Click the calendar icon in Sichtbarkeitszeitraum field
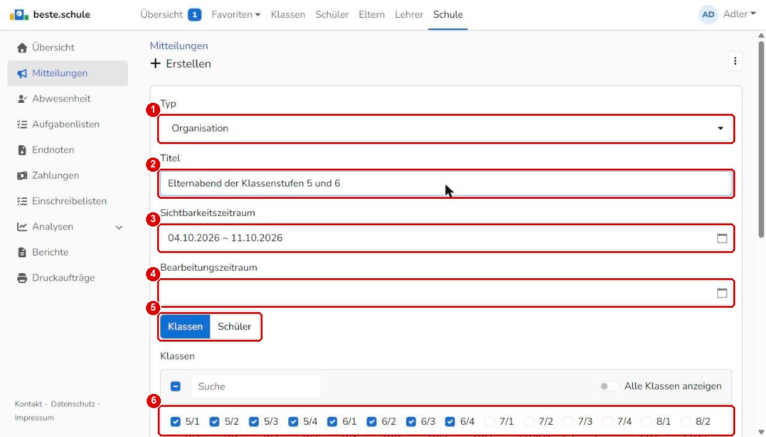The image size is (766, 437). click(722, 238)
